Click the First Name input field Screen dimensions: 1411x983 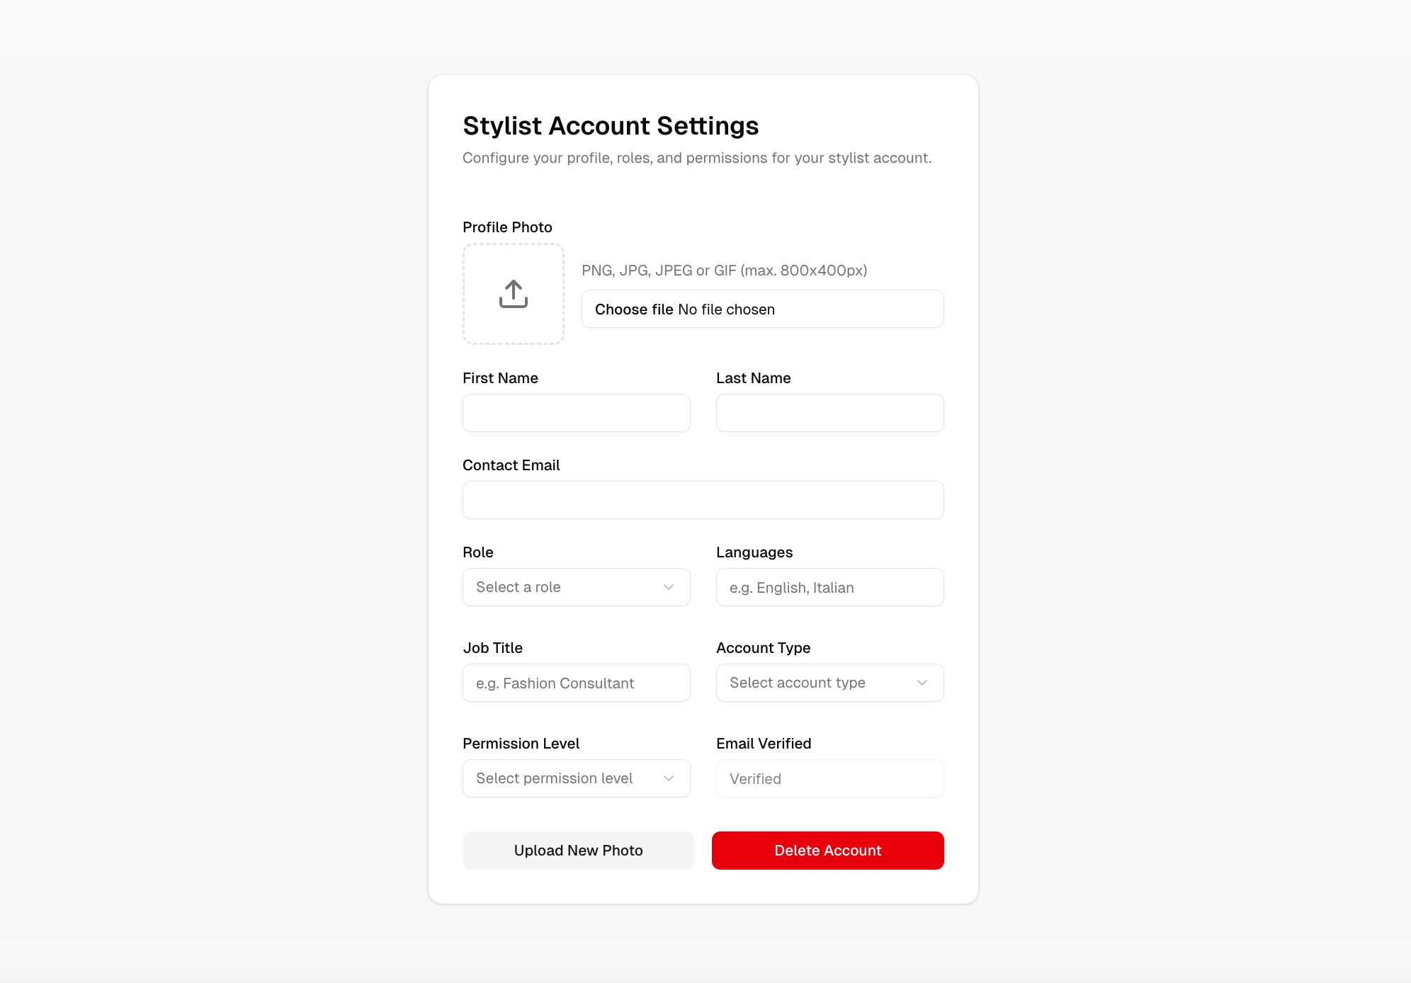tap(576, 413)
